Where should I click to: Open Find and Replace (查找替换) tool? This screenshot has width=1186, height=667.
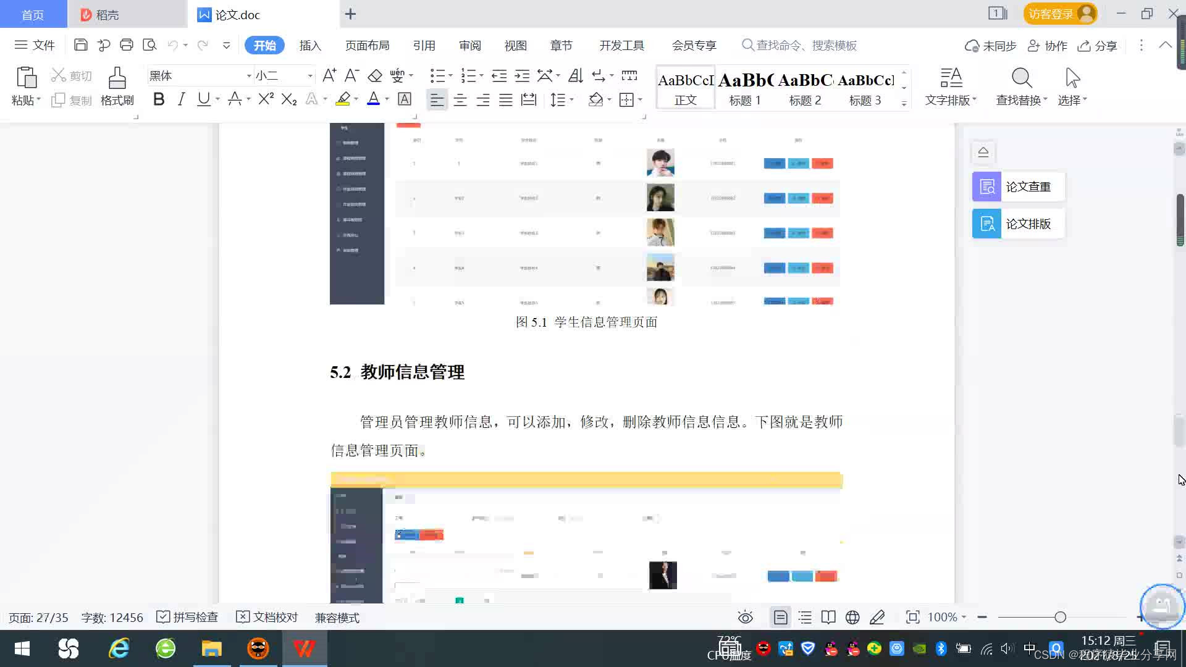pos(1021,86)
